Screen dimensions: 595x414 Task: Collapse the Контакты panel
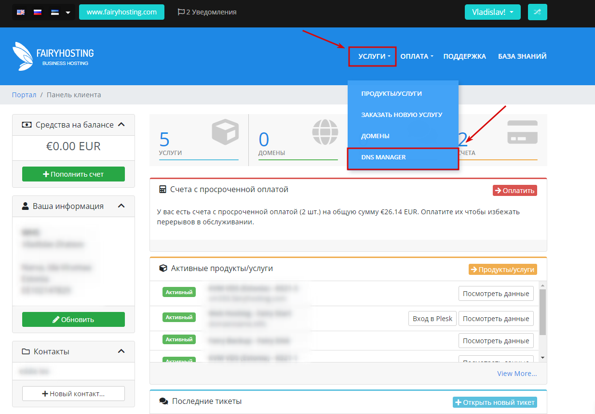[x=122, y=351]
